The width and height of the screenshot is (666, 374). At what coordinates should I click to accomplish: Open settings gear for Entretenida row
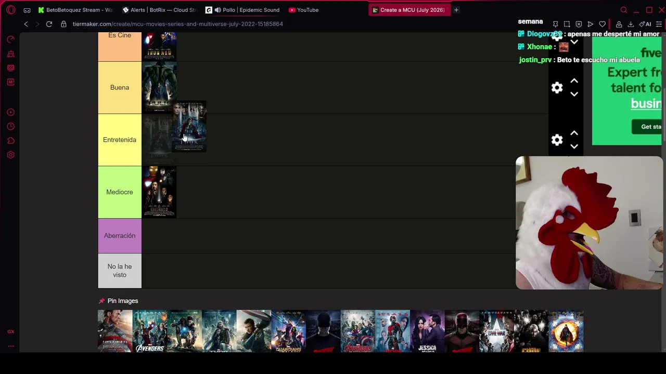[x=557, y=140]
